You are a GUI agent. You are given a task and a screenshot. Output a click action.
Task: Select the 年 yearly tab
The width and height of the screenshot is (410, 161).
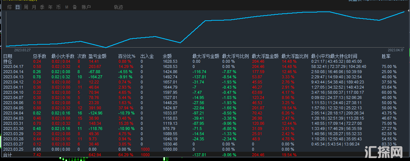tap(50, 7)
